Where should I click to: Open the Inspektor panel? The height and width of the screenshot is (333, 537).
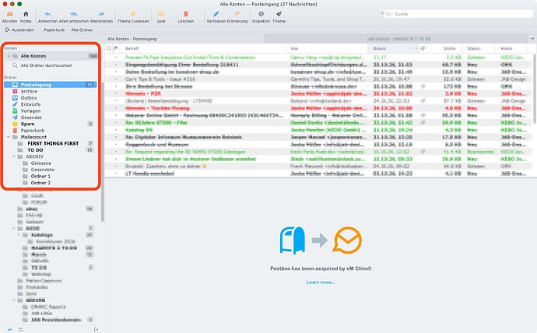(x=261, y=17)
